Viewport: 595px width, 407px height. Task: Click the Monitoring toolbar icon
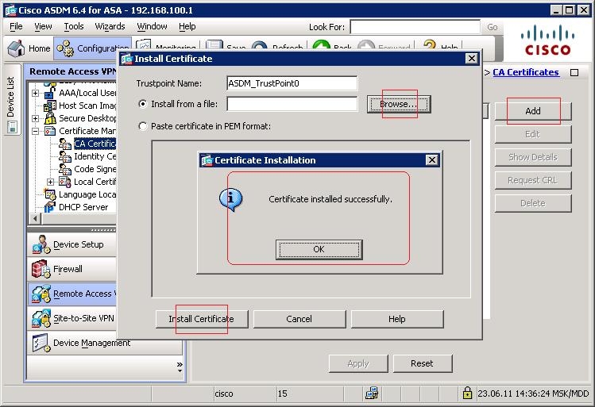point(144,44)
